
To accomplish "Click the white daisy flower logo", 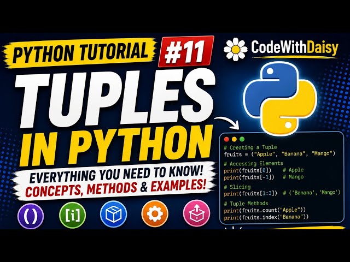I will (x=236, y=50).
